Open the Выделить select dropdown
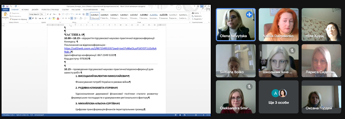This screenshot has height=119, width=345. (x=198, y=19)
